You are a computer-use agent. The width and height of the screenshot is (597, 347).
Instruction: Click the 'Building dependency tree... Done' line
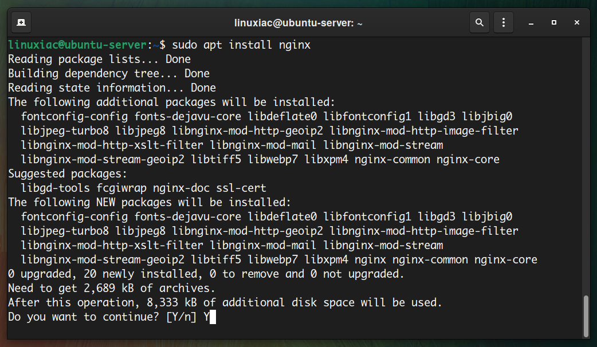click(x=109, y=73)
